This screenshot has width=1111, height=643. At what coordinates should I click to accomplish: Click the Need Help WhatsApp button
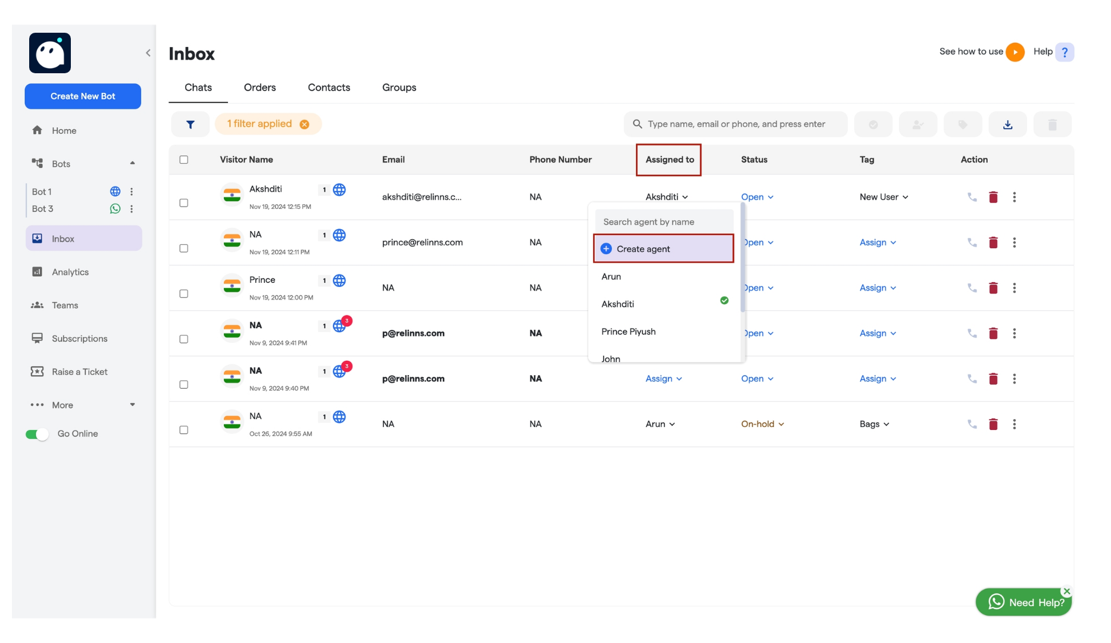point(1023,603)
